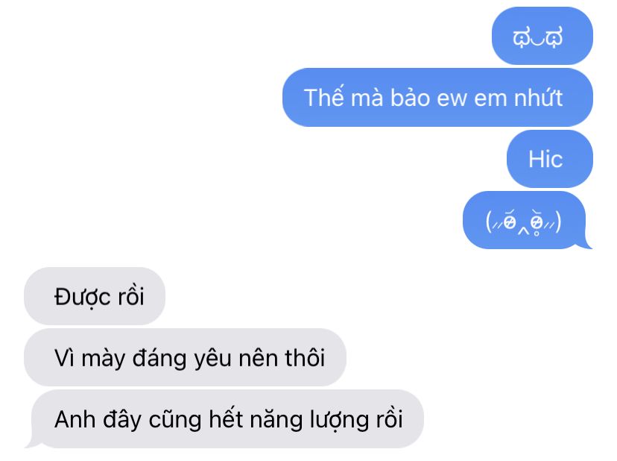This screenshot has height=461, width=617.
Task: Click the tail of the last blue bubble
Action: (587, 243)
